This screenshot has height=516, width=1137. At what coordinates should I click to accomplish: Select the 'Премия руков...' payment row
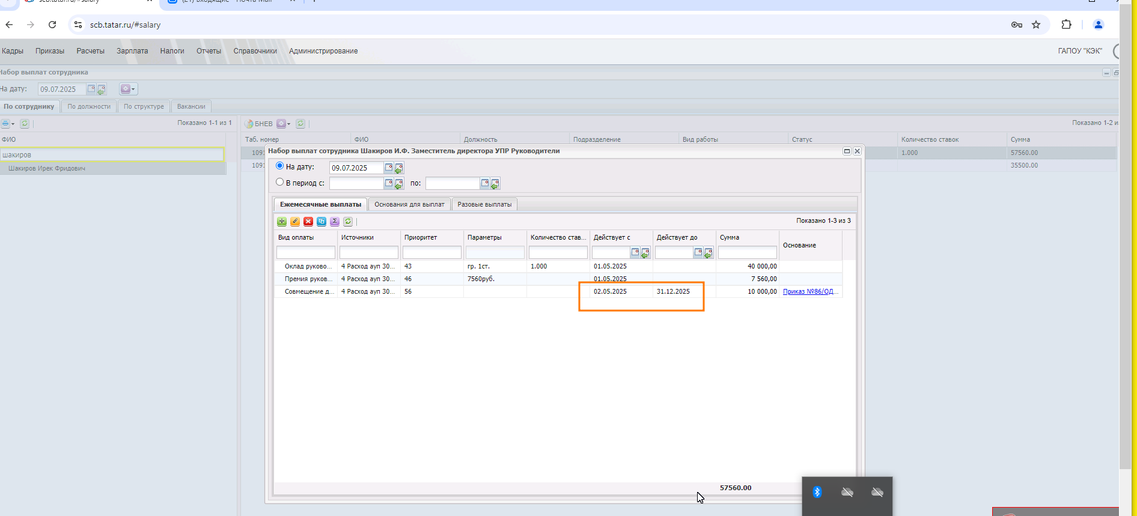point(558,279)
